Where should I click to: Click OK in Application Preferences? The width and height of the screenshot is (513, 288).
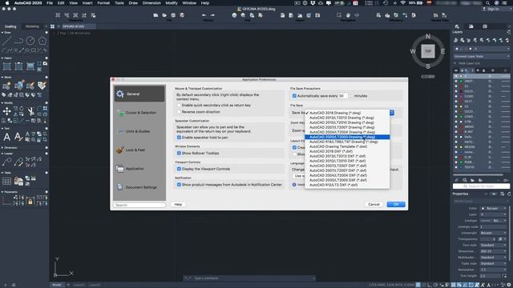click(396, 205)
